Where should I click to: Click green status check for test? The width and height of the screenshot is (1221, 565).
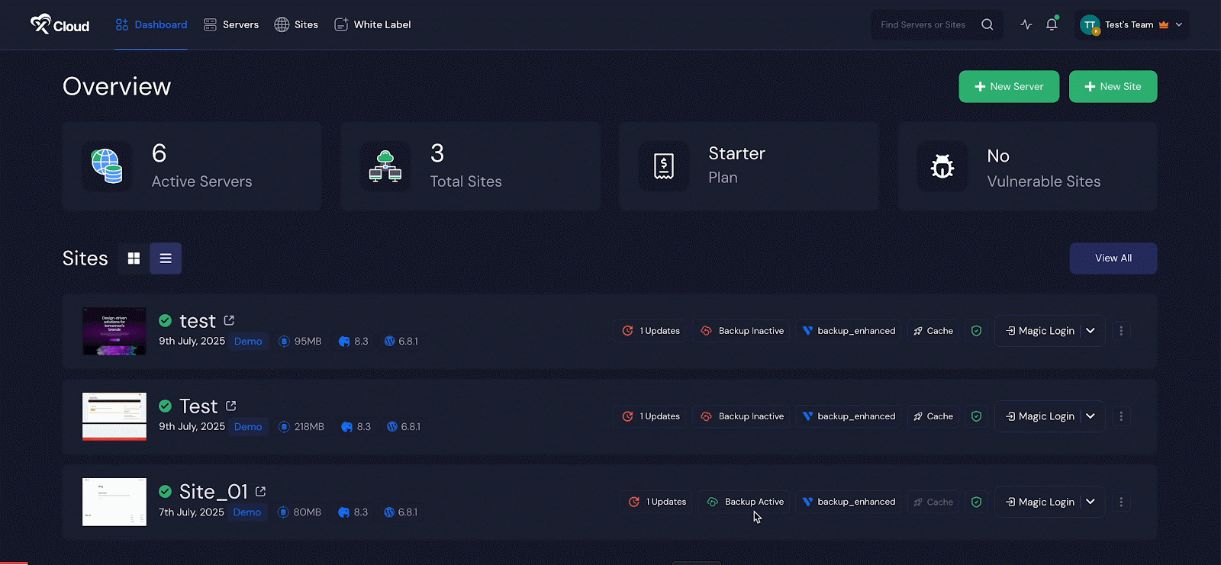tap(165, 321)
